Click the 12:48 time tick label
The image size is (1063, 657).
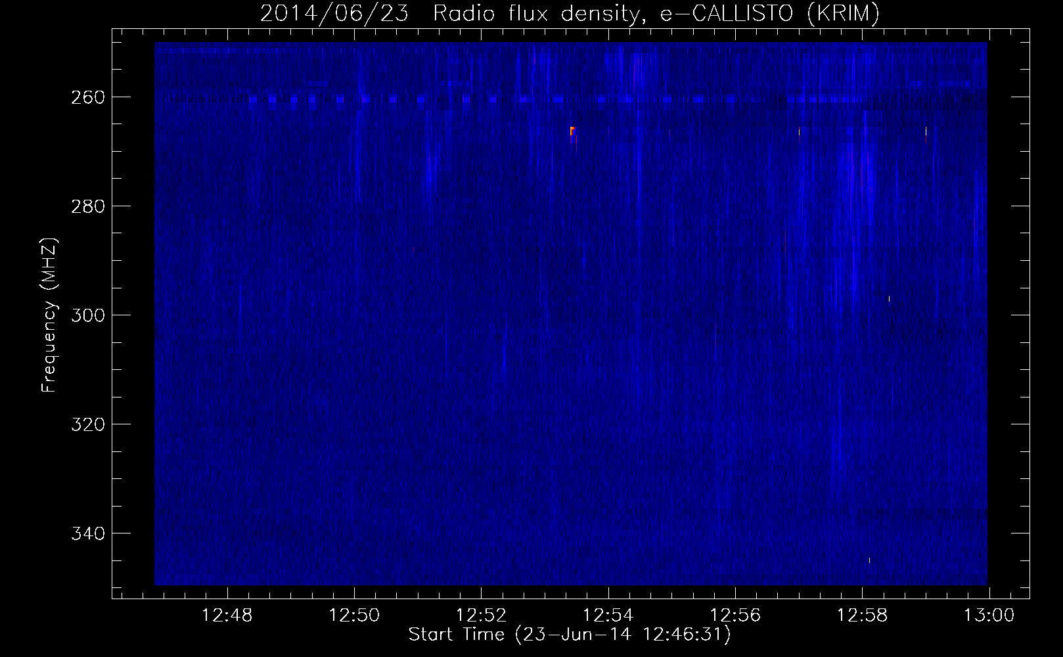coord(228,616)
